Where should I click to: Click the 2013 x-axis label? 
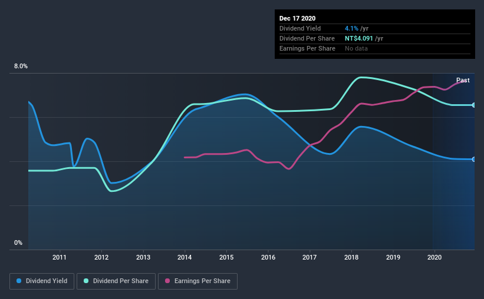143,257
